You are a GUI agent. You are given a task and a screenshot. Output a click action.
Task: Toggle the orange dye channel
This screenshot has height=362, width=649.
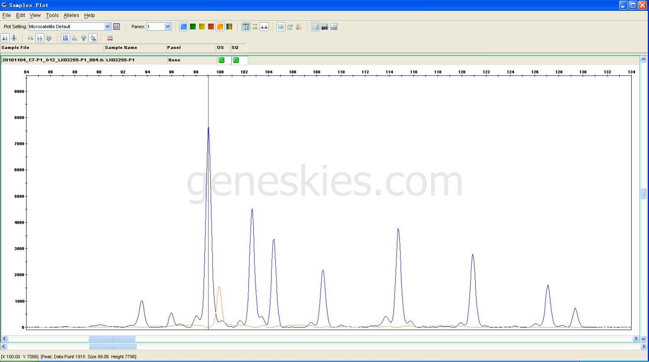pos(220,27)
